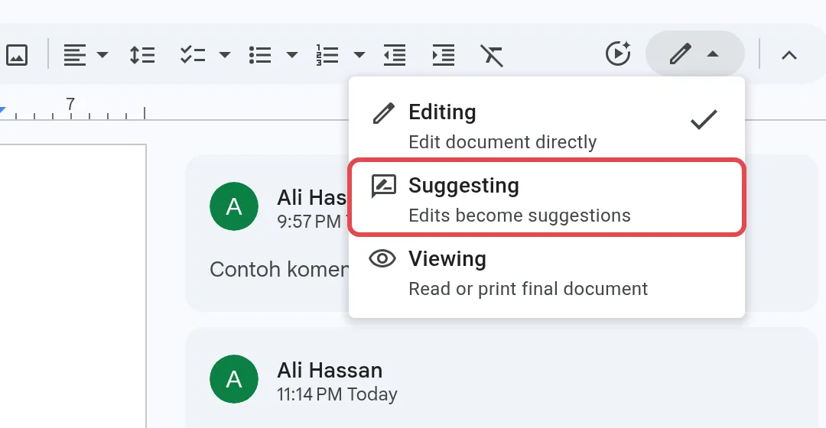826x428 pixels.
Task: Select Viewing mode
Action: click(x=547, y=274)
